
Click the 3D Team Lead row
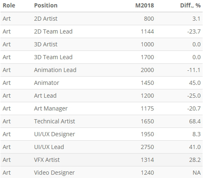(x=101, y=57)
